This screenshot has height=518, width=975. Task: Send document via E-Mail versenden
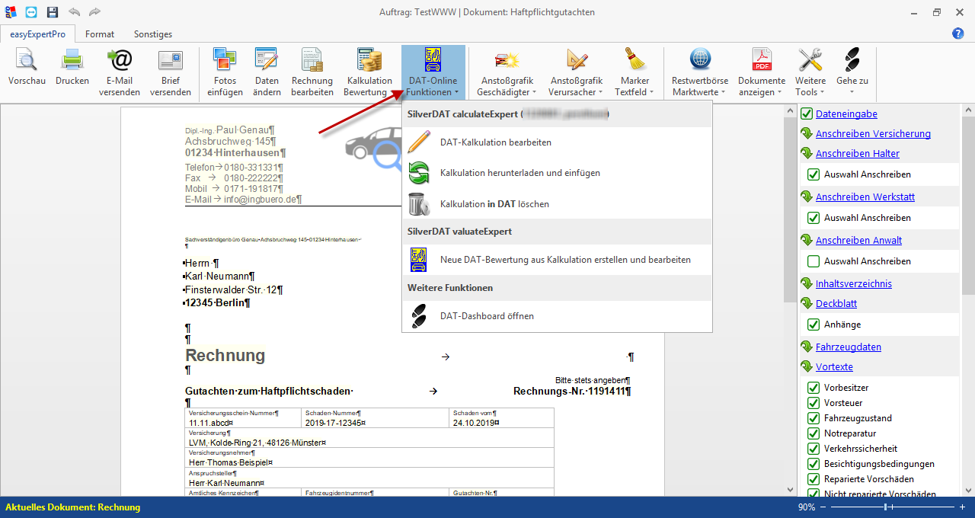coord(119,72)
